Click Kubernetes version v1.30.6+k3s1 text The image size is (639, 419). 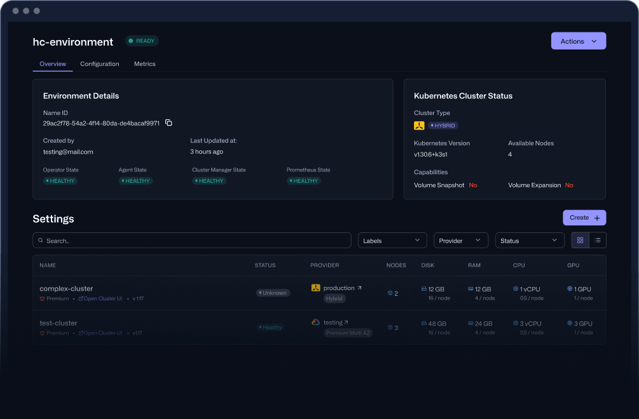tap(430, 154)
